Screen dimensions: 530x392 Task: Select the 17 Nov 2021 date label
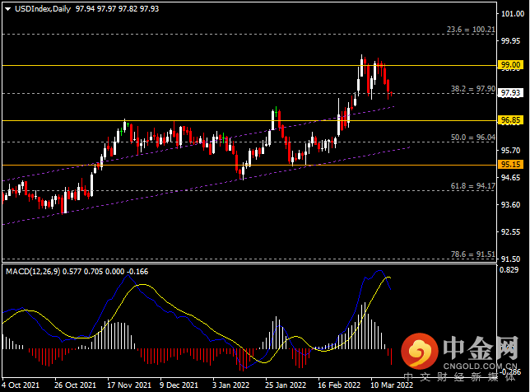point(129,385)
